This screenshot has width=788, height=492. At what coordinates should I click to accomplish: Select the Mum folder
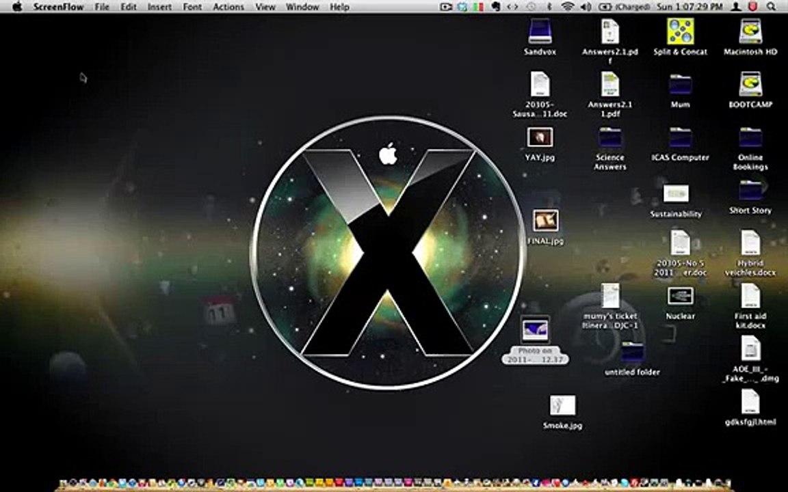(681, 84)
